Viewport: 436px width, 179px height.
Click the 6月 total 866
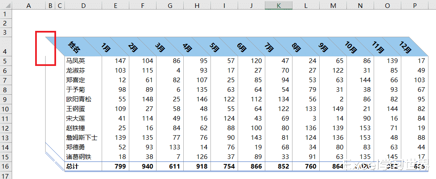click(x=251, y=166)
